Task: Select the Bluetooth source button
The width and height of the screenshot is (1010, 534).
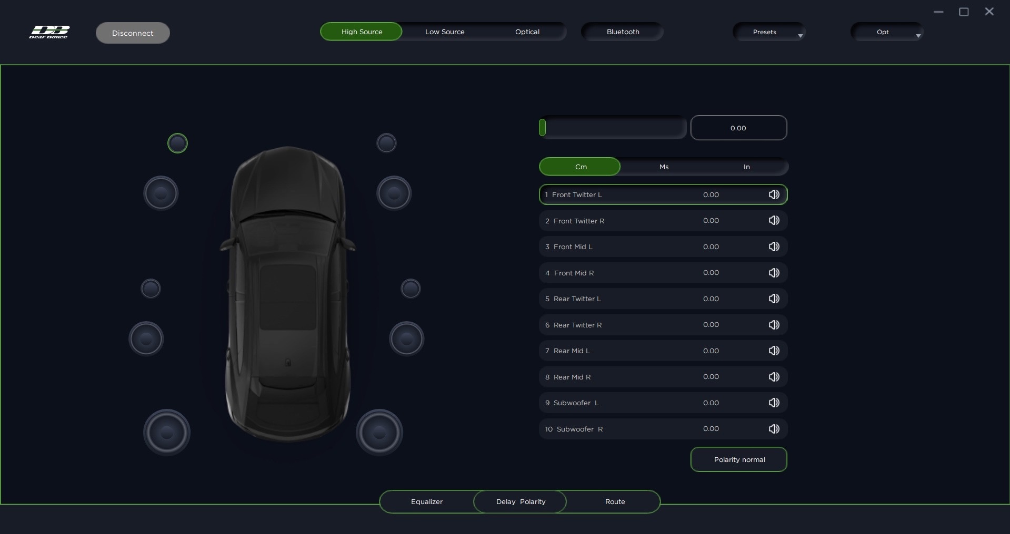Action: [x=623, y=32]
